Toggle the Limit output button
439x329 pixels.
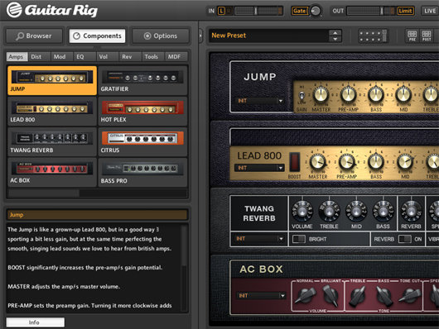pos(405,11)
